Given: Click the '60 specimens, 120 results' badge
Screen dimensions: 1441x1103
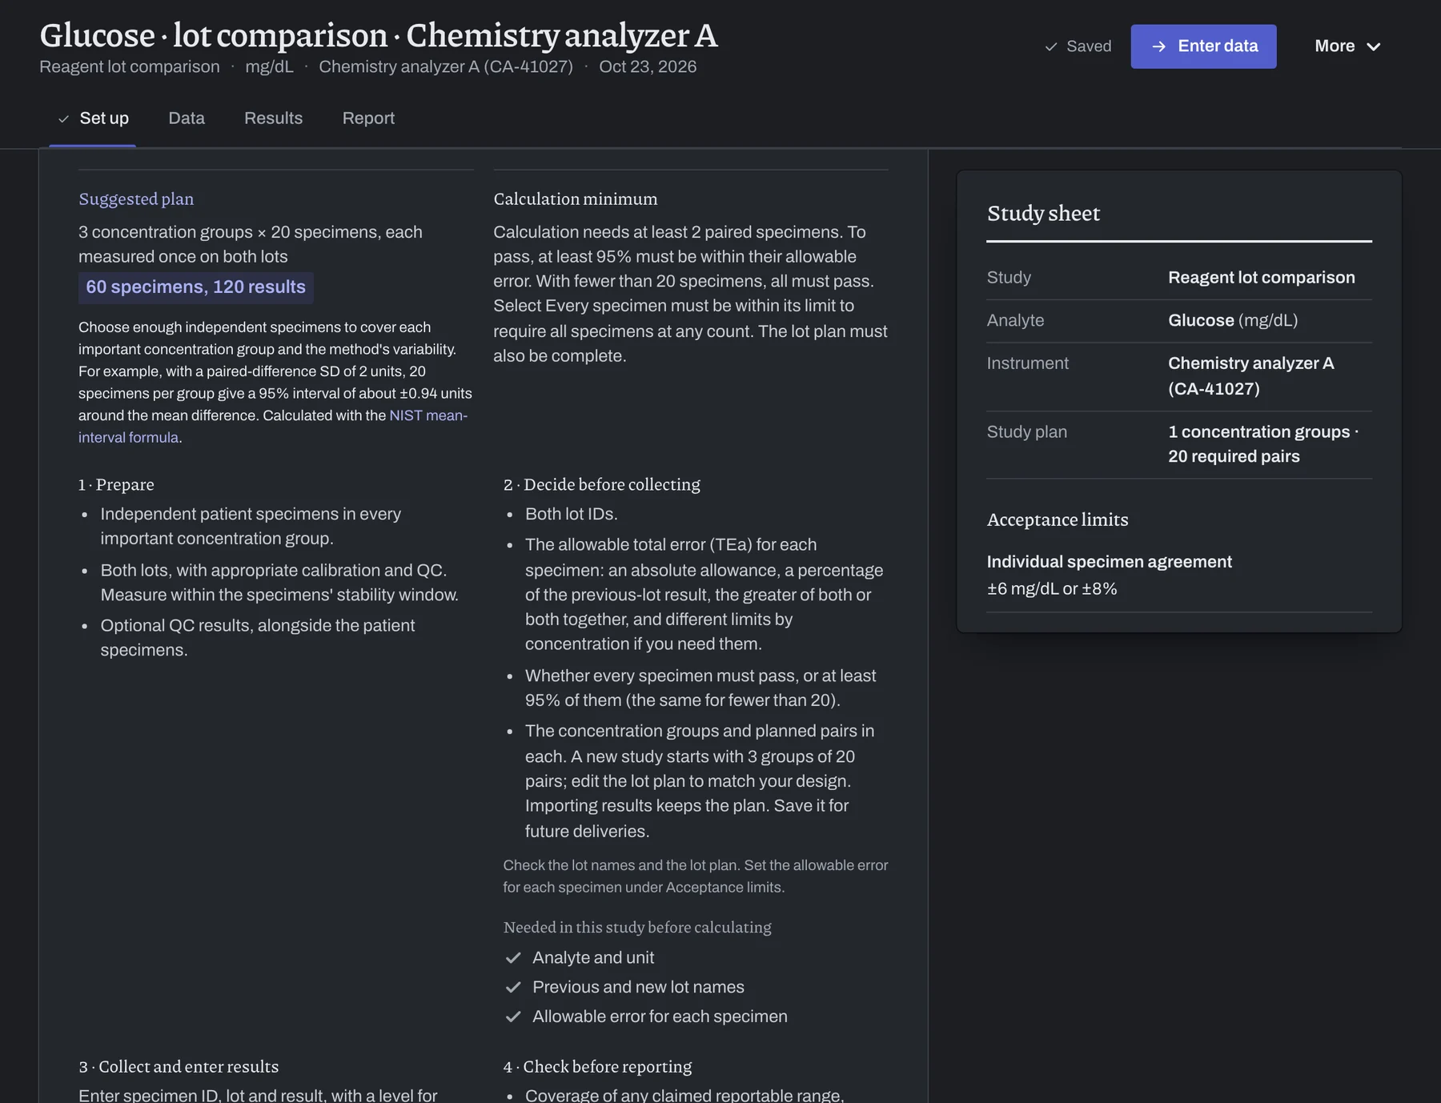Looking at the screenshot, I should pos(195,287).
